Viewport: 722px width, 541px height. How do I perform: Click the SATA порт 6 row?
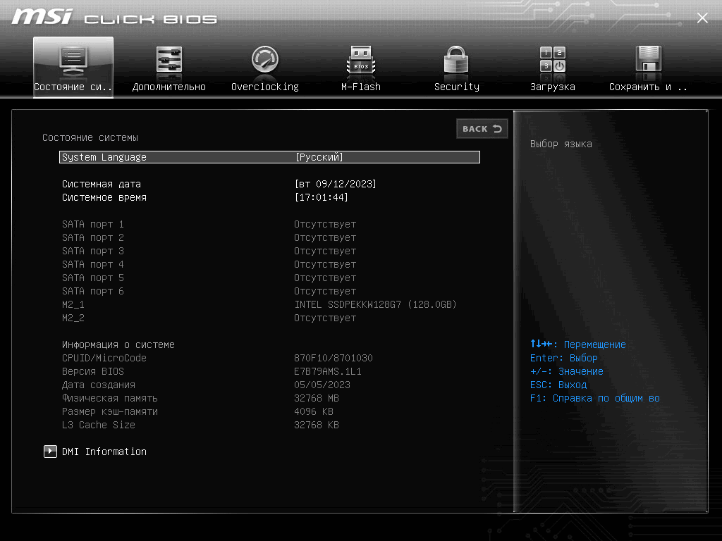(209, 291)
